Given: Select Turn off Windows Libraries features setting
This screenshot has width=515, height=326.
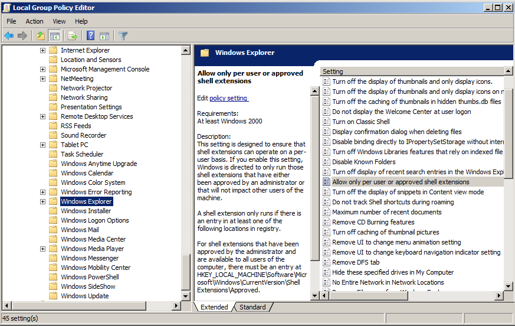Looking at the screenshot, I should coord(418,152).
